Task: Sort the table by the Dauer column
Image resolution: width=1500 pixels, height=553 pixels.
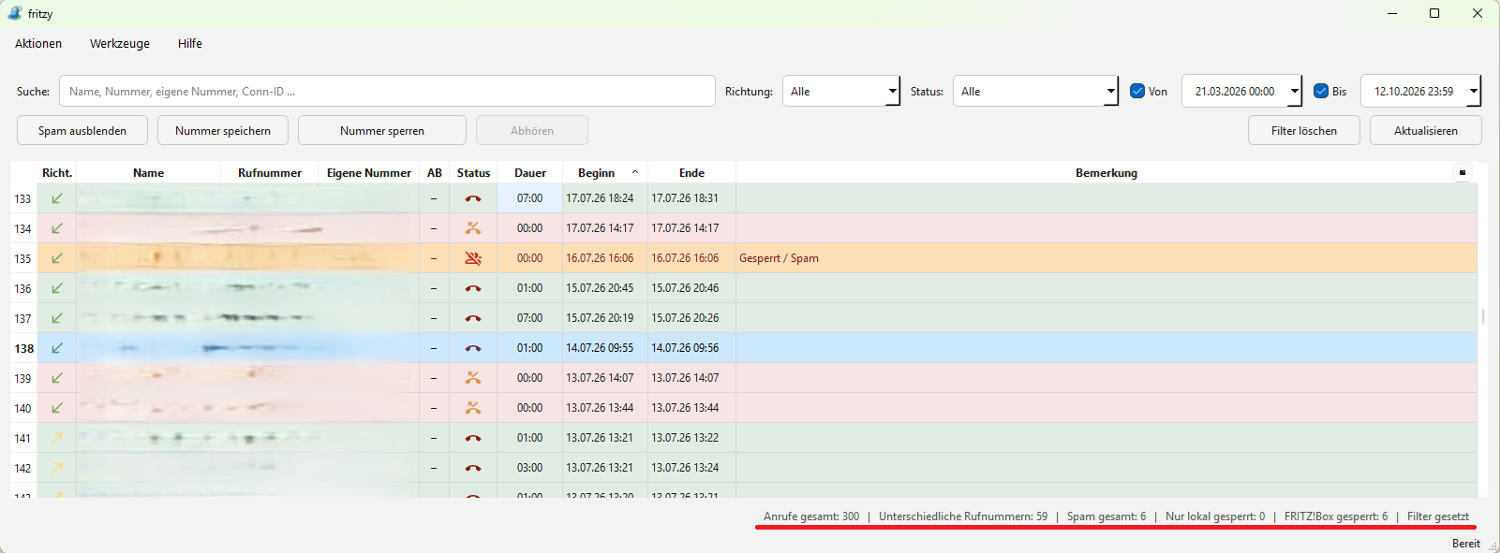Action: coord(529,172)
